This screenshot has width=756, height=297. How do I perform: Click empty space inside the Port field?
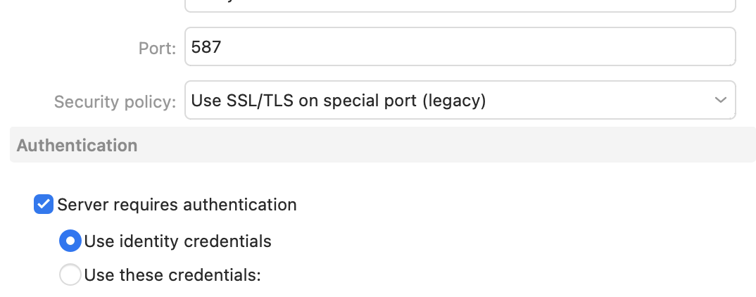click(493, 47)
